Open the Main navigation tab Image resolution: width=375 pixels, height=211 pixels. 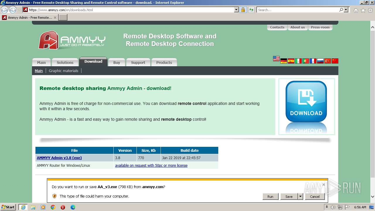(41, 62)
